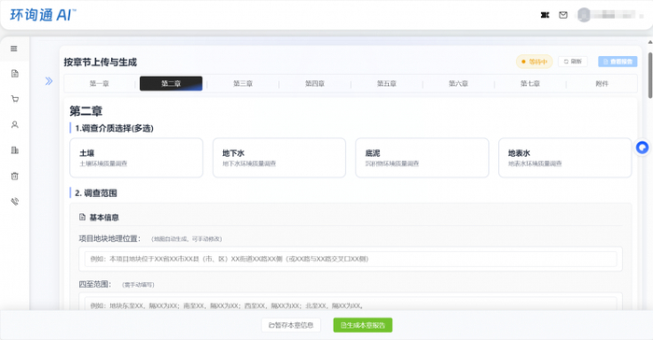The width and height of the screenshot is (653, 340).
Task: Click the 环询通 AI logo
Action: coord(43,15)
